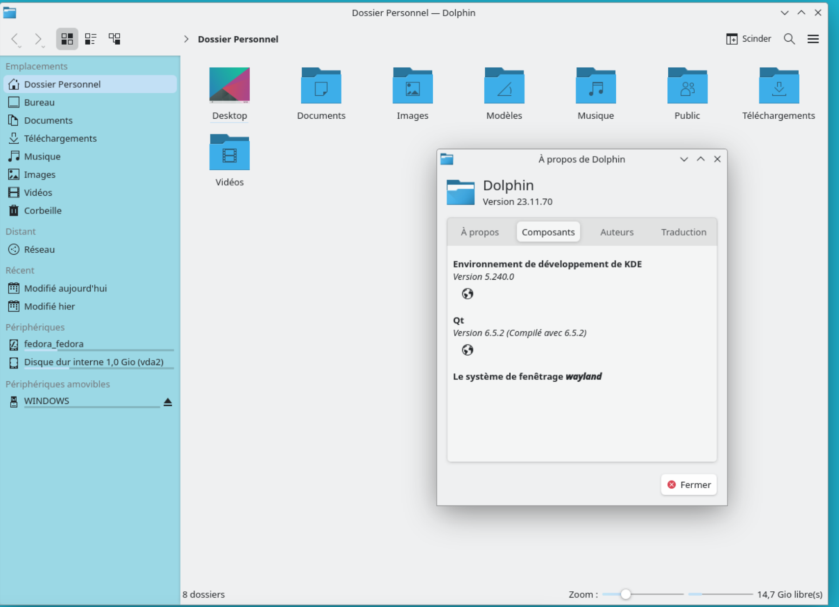Select the Documents folder icon in file view
This screenshot has width=839, height=607.
pos(321,85)
